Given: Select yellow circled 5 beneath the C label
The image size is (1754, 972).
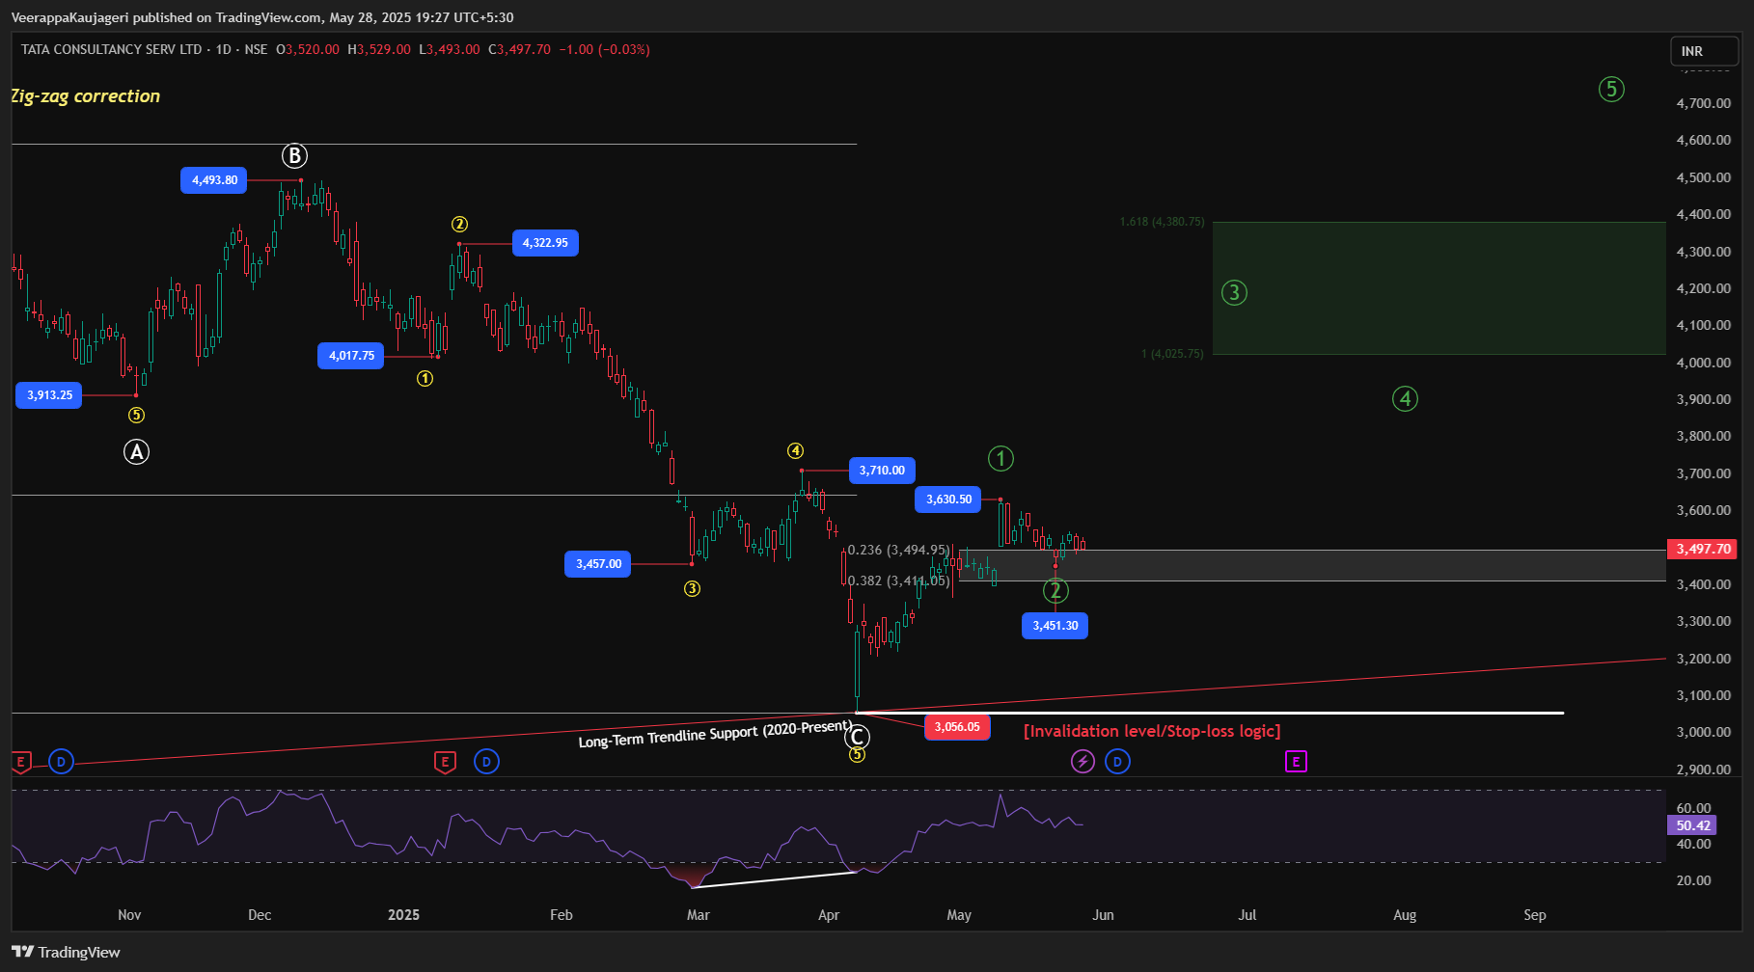Looking at the screenshot, I should coord(857,755).
